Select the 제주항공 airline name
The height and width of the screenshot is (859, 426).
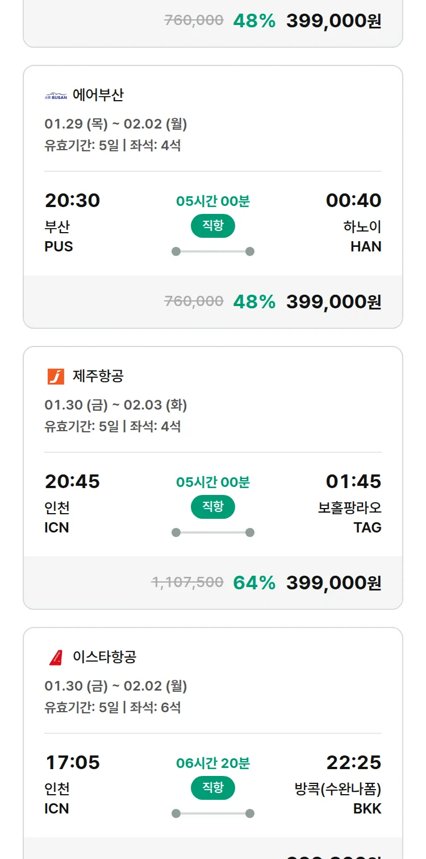click(x=98, y=376)
